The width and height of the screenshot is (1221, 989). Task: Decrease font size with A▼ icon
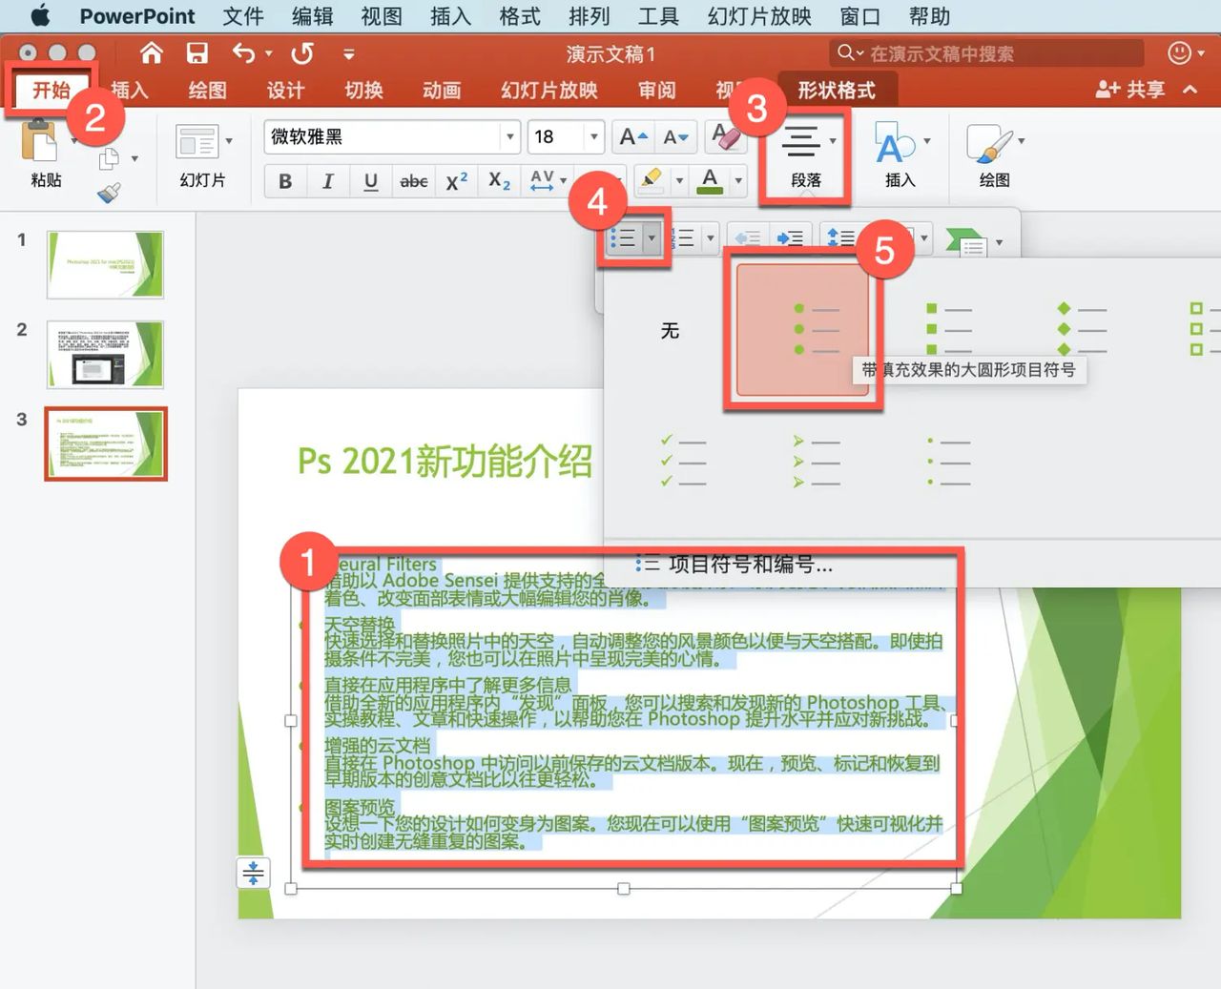[x=675, y=137]
